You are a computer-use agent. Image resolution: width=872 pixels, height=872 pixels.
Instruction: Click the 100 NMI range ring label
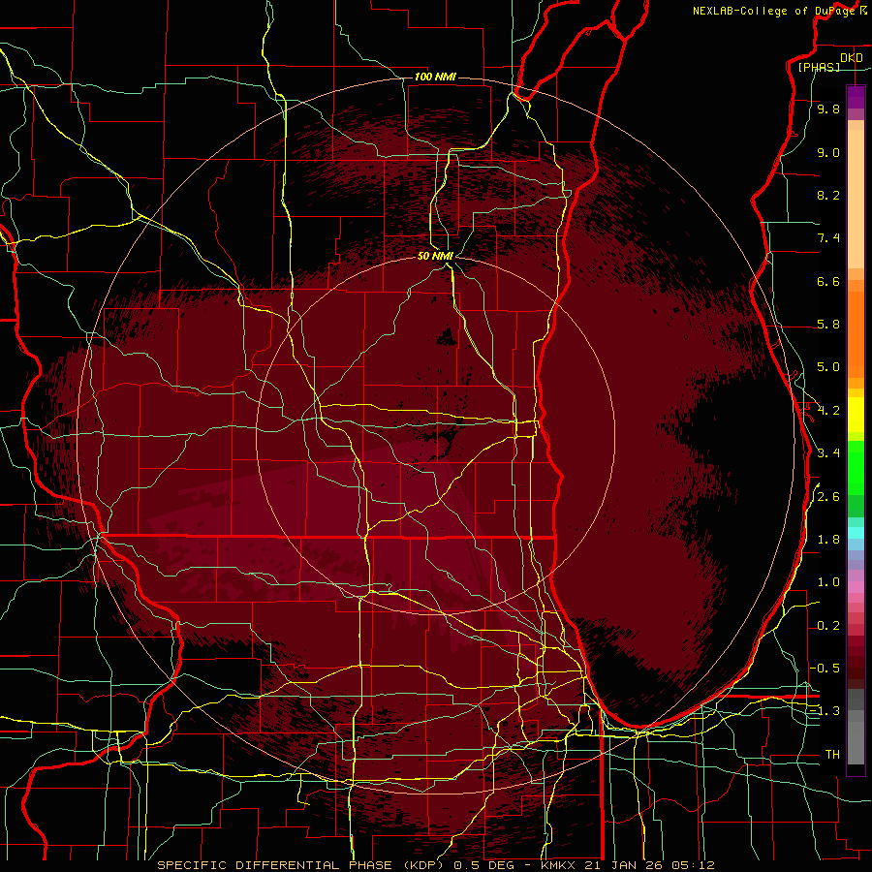(435, 77)
